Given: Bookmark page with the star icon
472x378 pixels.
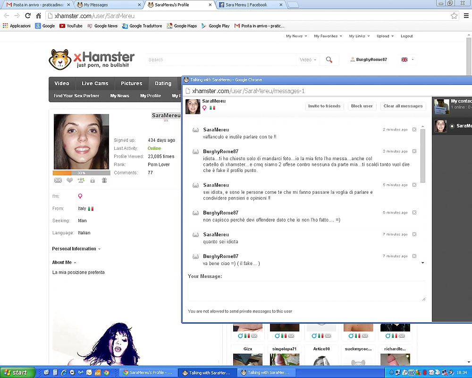Looking at the screenshot, I should [454, 16].
